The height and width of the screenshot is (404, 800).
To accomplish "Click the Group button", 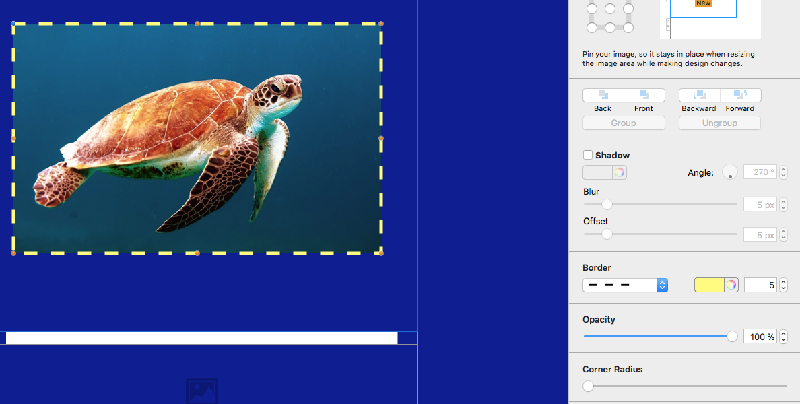I will click(x=624, y=123).
